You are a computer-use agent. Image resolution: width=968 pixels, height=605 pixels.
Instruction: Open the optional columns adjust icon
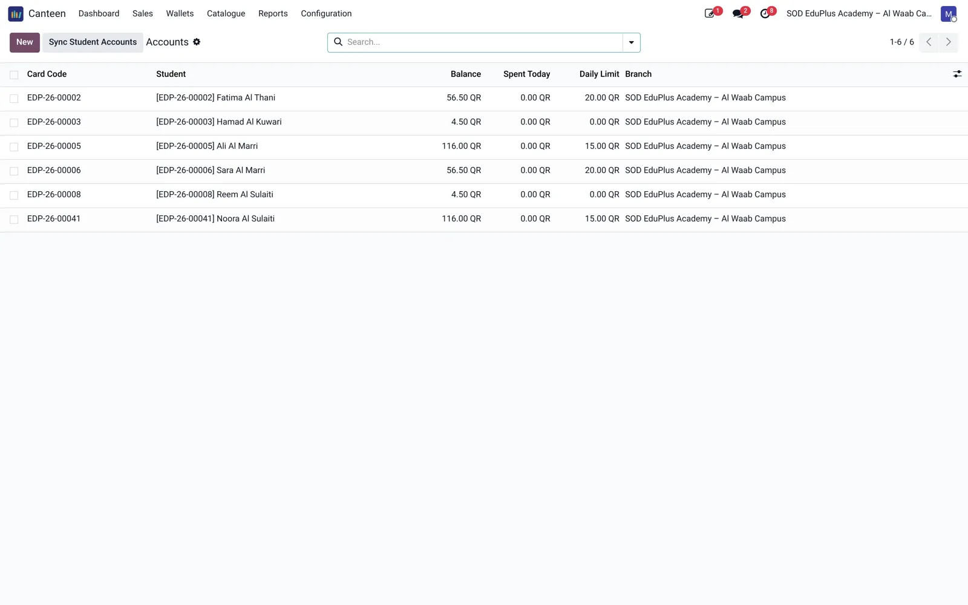tap(957, 74)
